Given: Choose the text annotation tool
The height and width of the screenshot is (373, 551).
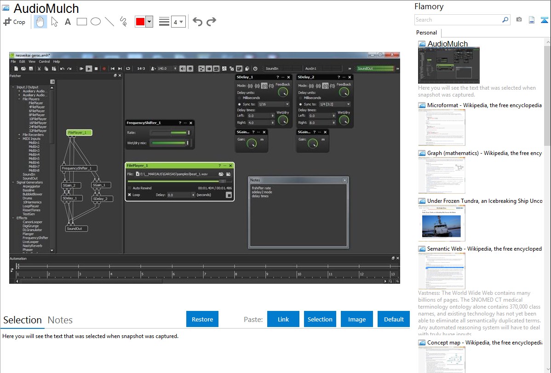Looking at the screenshot, I should 68,22.
